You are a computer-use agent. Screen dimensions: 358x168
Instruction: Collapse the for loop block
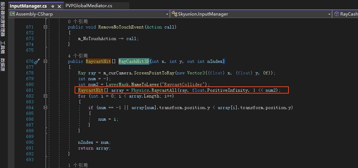(x=46, y=96)
